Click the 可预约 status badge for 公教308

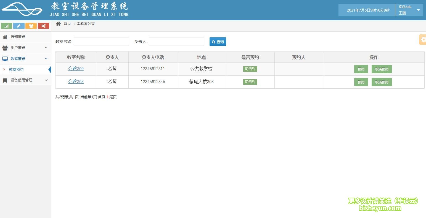tap(250, 82)
